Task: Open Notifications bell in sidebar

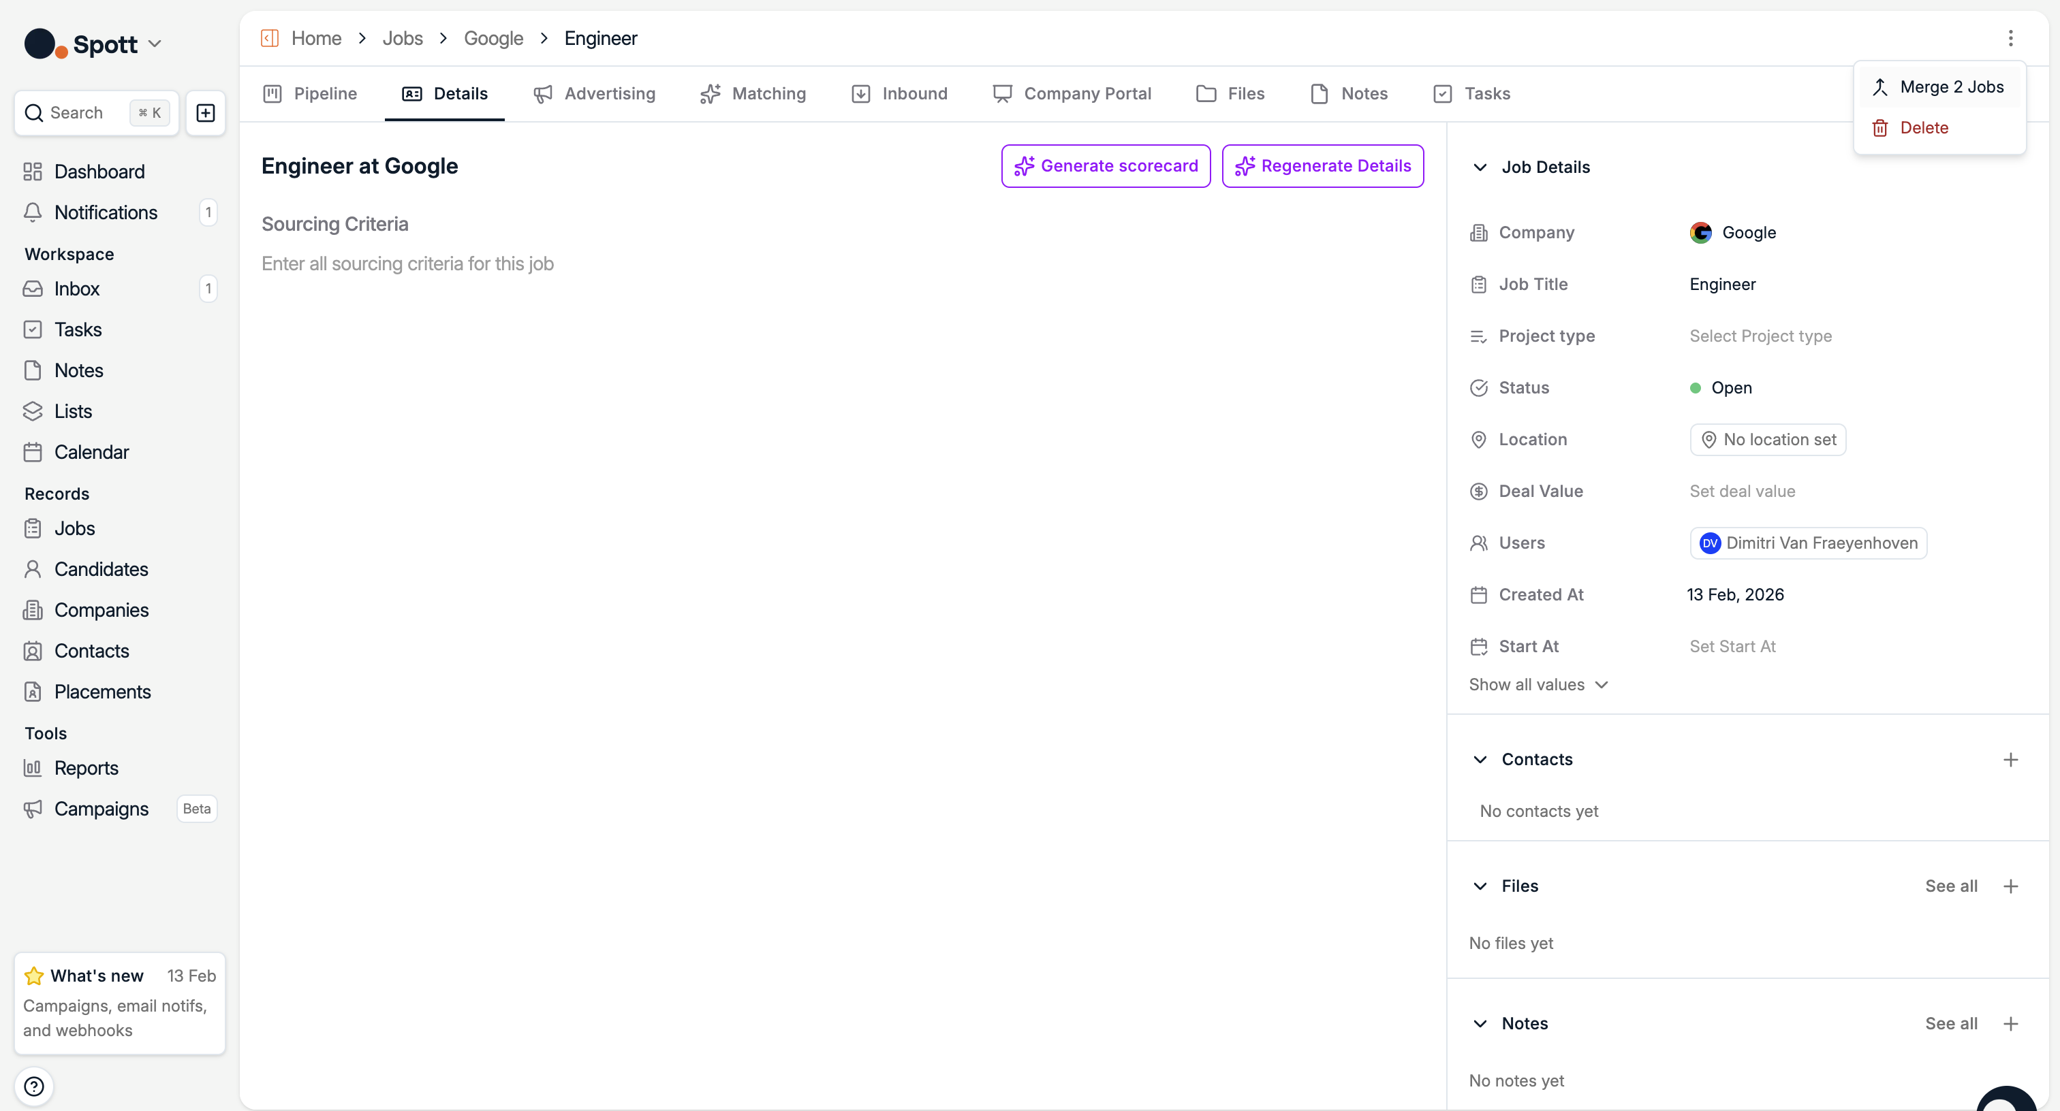Action: click(120, 212)
